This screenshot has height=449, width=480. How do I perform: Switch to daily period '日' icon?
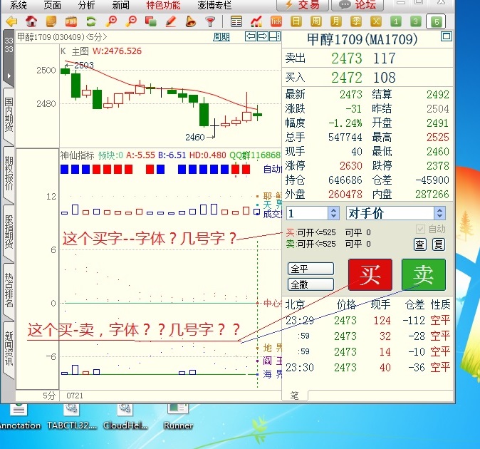coord(296,21)
